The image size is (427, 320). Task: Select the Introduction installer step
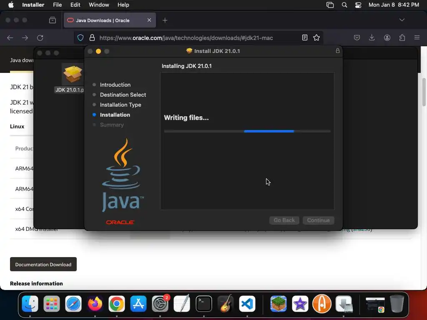115,85
